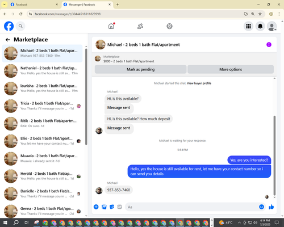Close the Messenger browser tab
The height and width of the screenshot is (227, 284).
click(x=110, y=5)
